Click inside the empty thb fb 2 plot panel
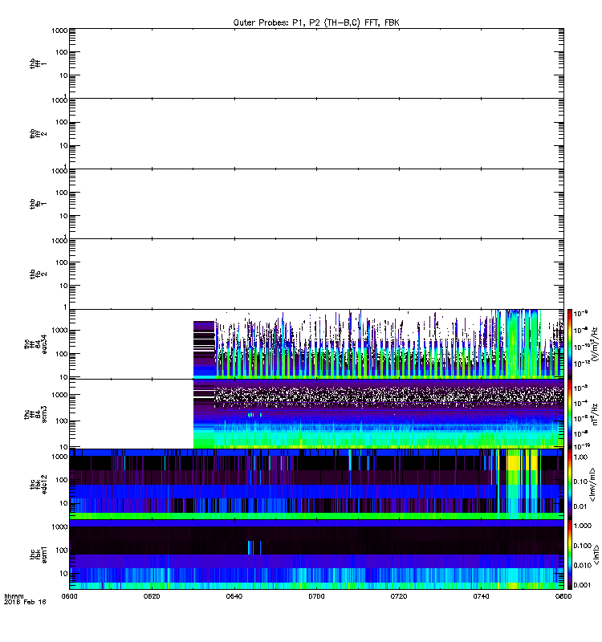Screen dimensions: 602x642 [x=316, y=274]
